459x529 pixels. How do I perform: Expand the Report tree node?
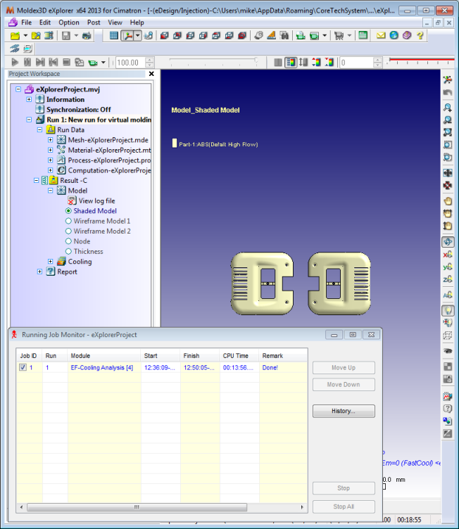pos(40,272)
